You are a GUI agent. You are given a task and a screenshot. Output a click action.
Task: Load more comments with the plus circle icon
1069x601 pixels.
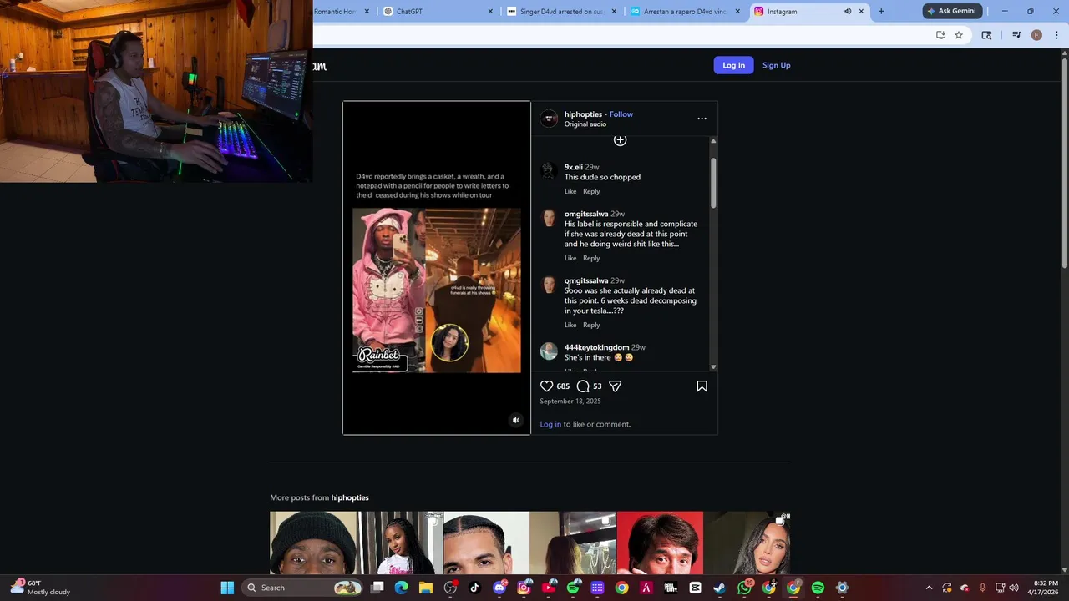(x=620, y=140)
